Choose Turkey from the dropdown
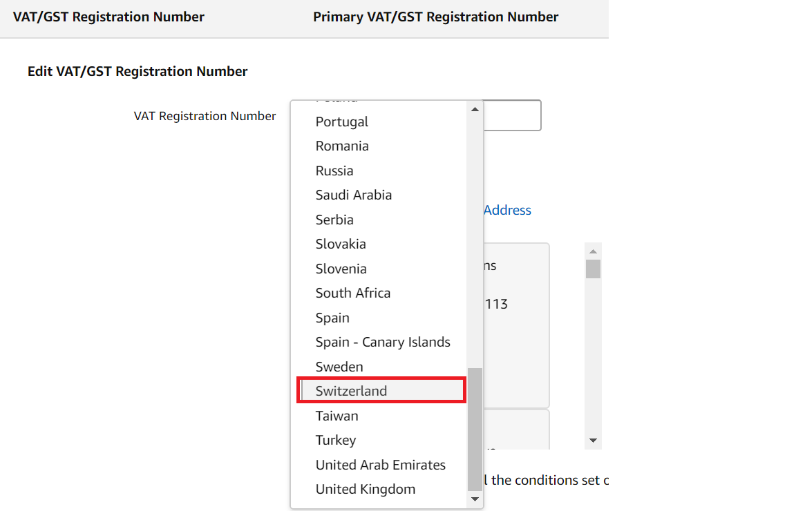 [336, 440]
